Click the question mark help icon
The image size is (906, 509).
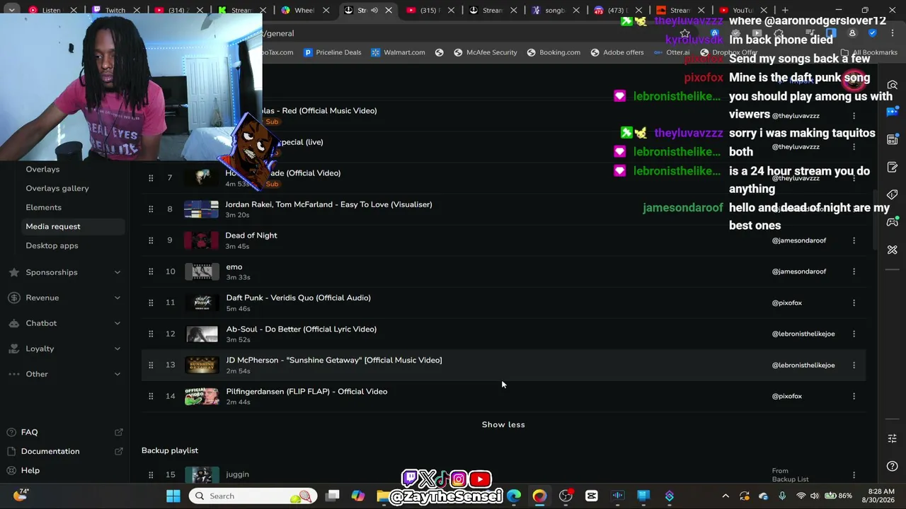coord(893,466)
